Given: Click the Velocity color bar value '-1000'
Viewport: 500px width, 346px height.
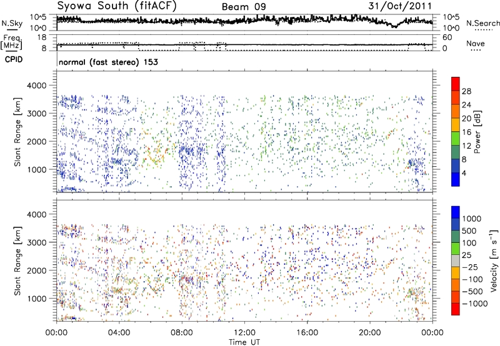Looking at the screenshot, I should [474, 304].
